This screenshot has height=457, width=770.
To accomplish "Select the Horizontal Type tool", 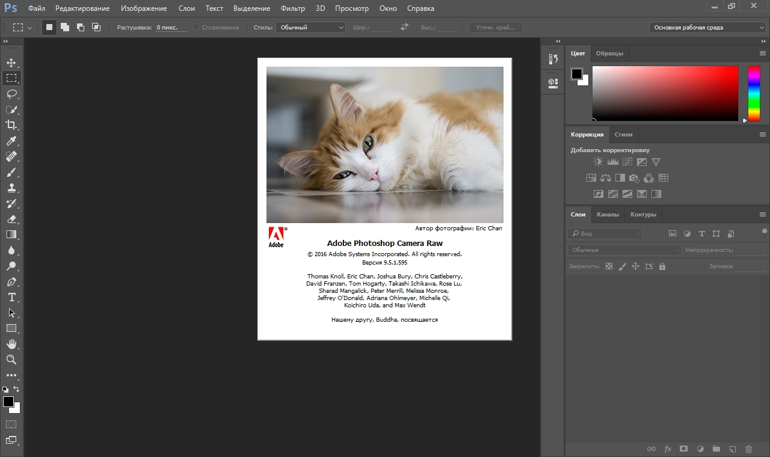I will (11, 297).
